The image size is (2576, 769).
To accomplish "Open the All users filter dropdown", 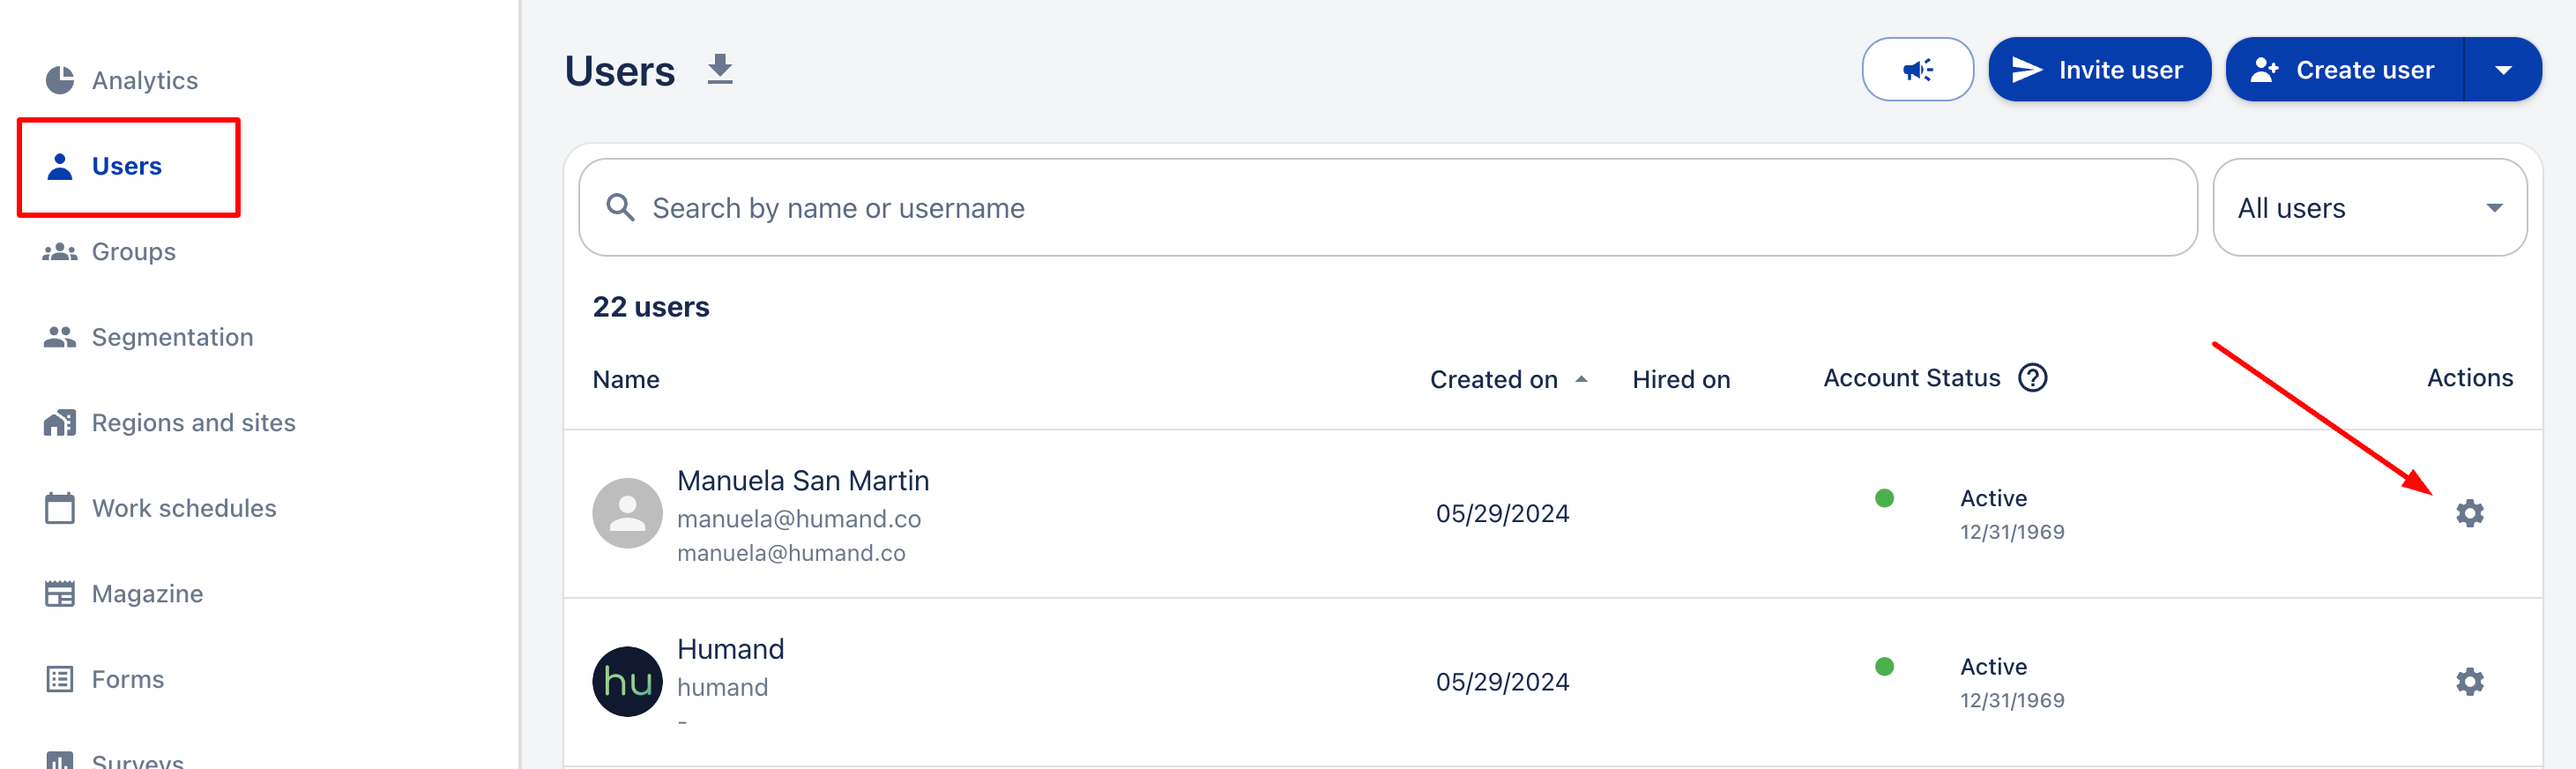I will click(2368, 208).
